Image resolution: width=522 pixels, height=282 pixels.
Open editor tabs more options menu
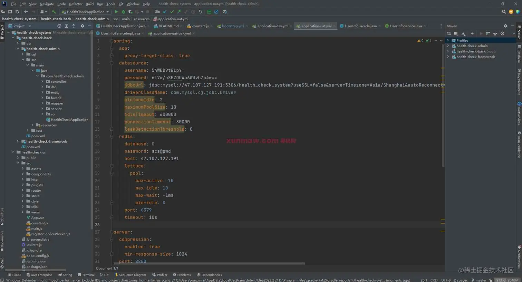[x=441, y=26]
